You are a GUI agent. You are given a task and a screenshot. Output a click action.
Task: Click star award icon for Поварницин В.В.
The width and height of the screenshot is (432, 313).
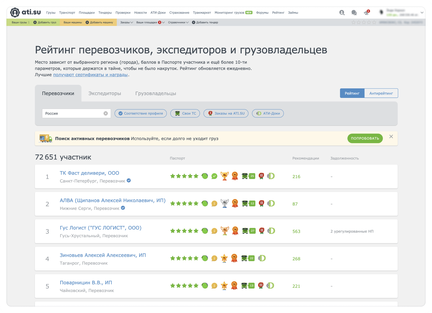tap(224, 286)
